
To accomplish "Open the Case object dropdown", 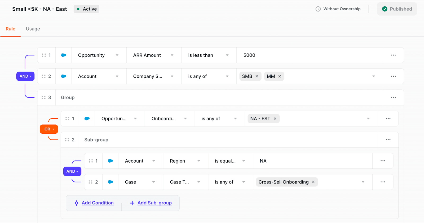I will click(x=140, y=182).
